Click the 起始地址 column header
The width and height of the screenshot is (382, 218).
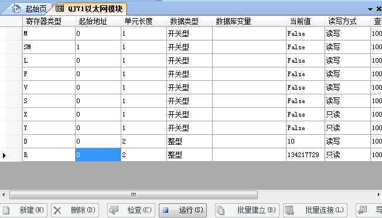click(98, 21)
